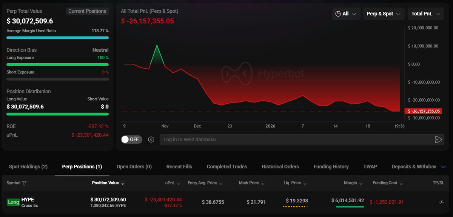453x217 pixels.
Task: Open the Perp & Spot dropdown
Action: (384, 14)
